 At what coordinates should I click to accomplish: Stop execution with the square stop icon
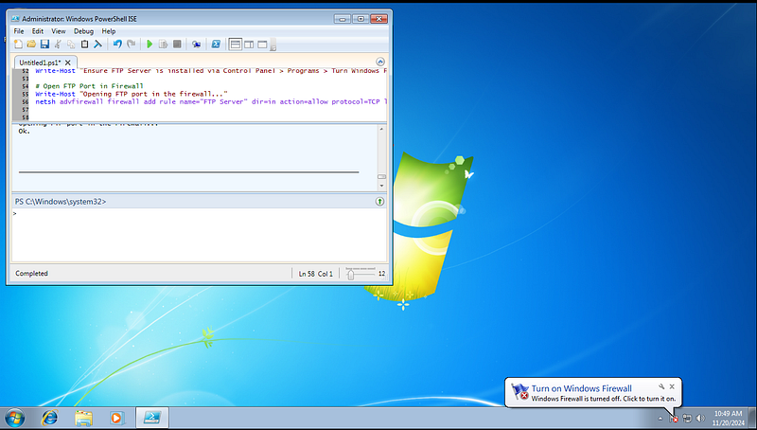[x=177, y=45]
